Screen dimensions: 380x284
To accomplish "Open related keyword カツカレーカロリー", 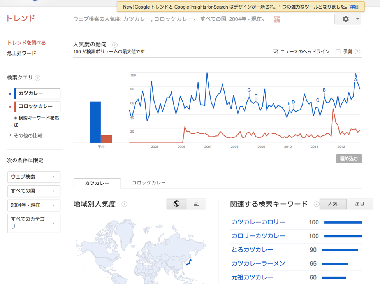I will (259, 222).
